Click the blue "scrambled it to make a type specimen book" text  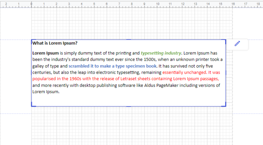(x=112, y=66)
